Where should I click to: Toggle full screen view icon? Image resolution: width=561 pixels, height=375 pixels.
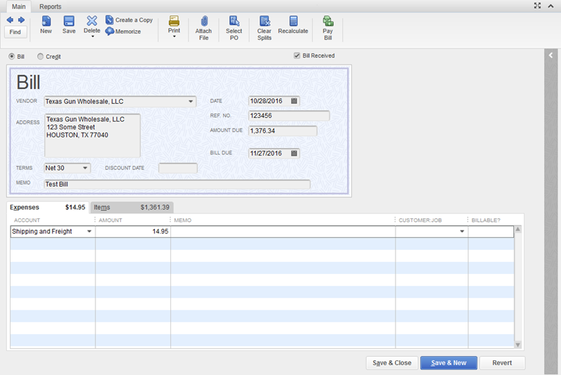pos(537,6)
